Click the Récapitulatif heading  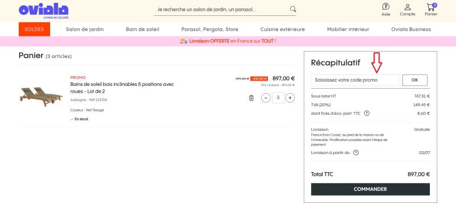[x=336, y=63]
